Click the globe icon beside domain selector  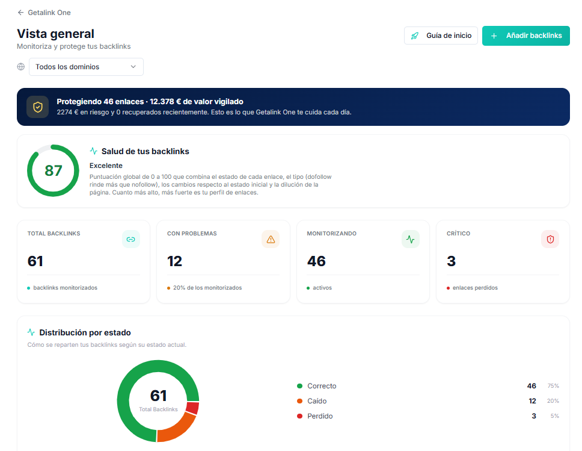click(21, 67)
